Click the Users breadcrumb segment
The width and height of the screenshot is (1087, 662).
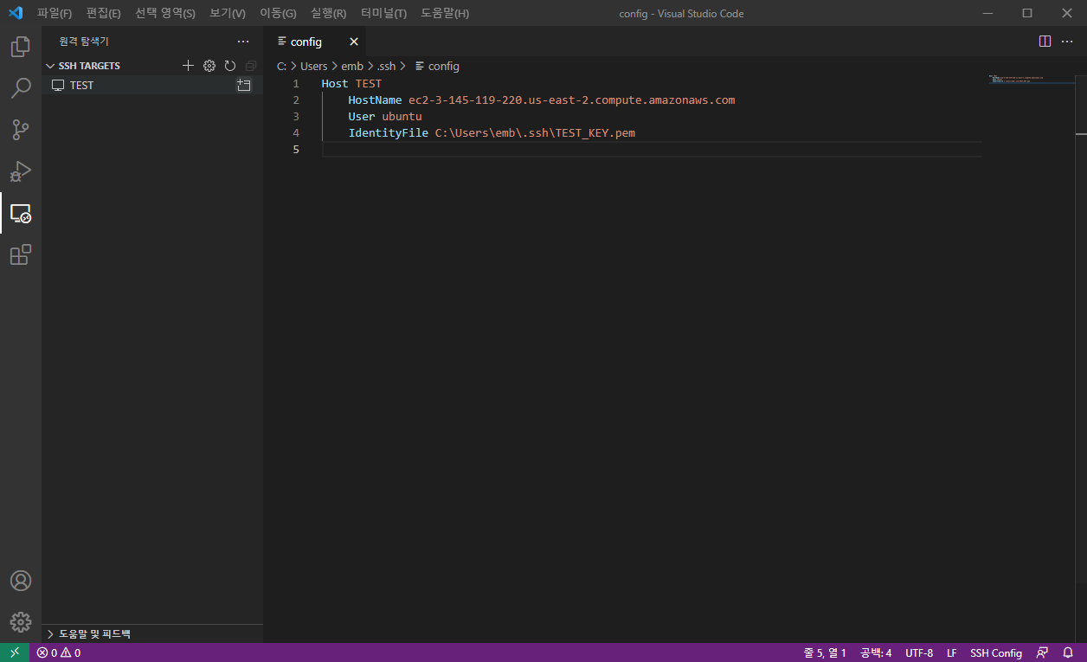(314, 66)
